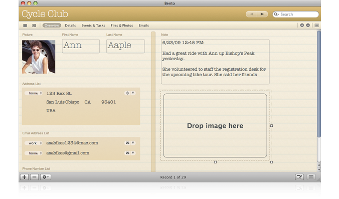Select email aaabikes1234@mac.com
Image resolution: width=339 pixels, height=199 pixels.
(x=72, y=143)
